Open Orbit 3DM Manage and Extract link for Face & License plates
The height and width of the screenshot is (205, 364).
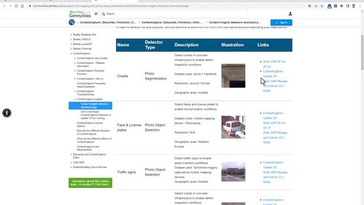click(275, 137)
